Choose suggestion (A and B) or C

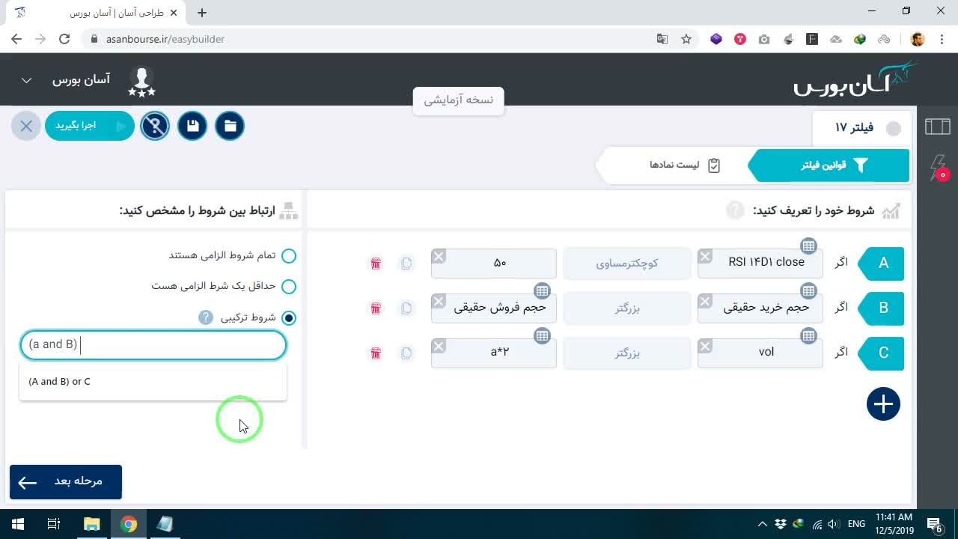(x=153, y=382)
